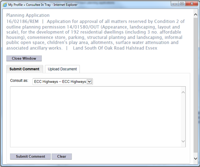Select the Submit Comment tab
The width and height of the screenshot is (200, 167).
click(24, 69)
